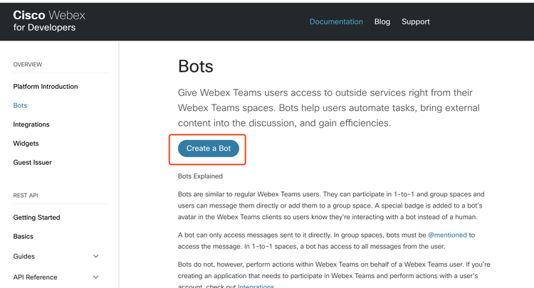Open Guest Issuer in the sidebar
534x288 pixels.
pyautogui.click(x=32, y=163)
